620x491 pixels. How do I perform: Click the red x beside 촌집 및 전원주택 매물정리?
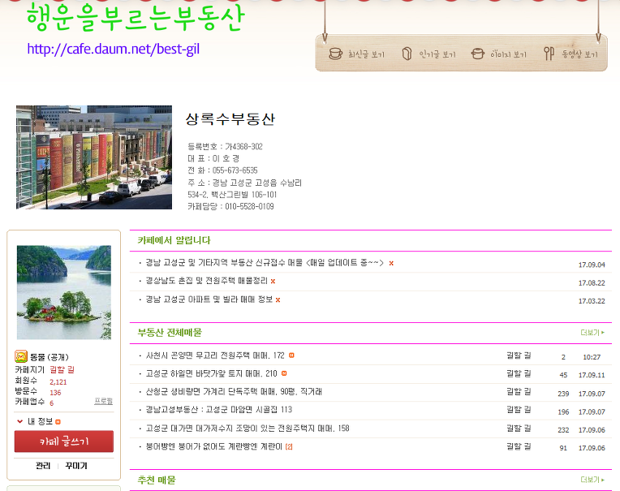(x=273, y=281)
